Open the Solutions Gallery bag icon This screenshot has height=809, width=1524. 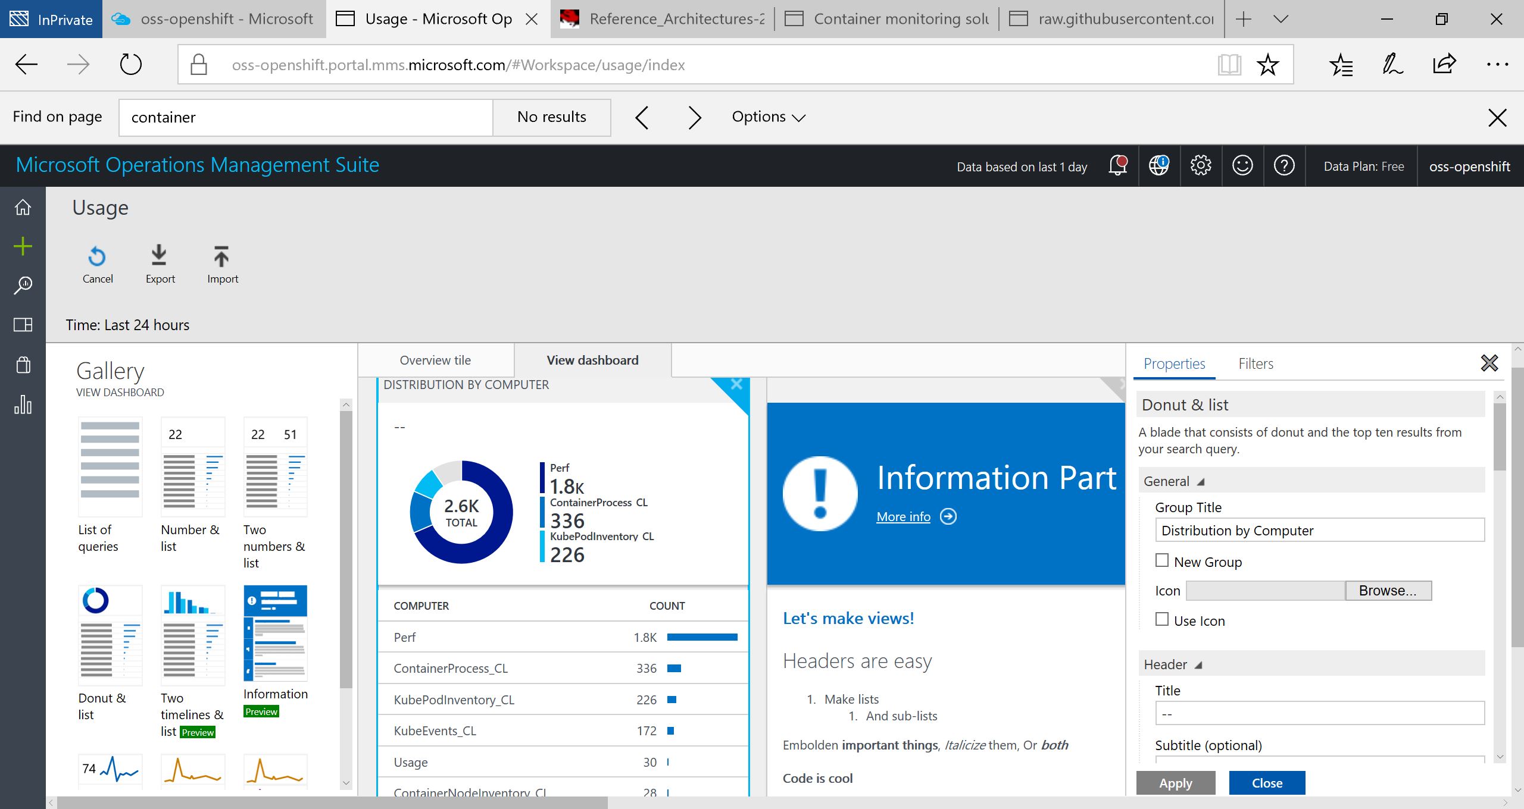[23, 365]
